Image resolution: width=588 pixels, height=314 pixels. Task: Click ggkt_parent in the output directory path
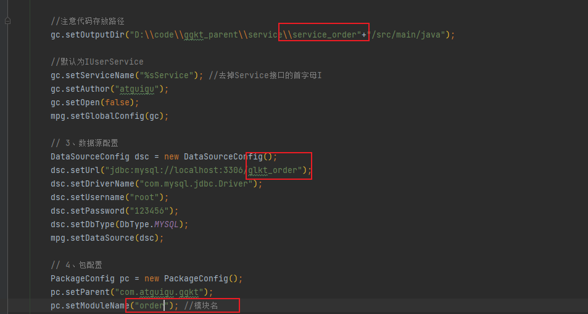tap(211, 35)
